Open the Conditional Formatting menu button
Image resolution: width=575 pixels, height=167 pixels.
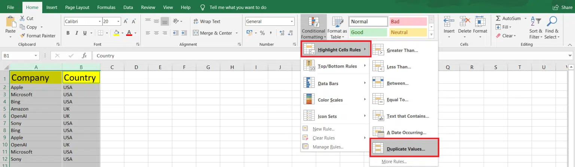[x=313, y=28]
